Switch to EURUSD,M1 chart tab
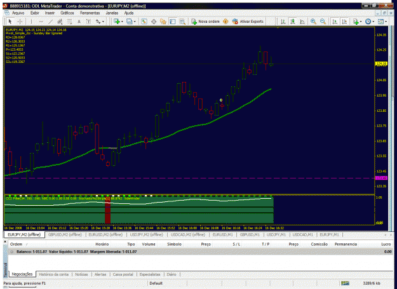The height and width of the screenshot is (289, 397). pos(222,234)
